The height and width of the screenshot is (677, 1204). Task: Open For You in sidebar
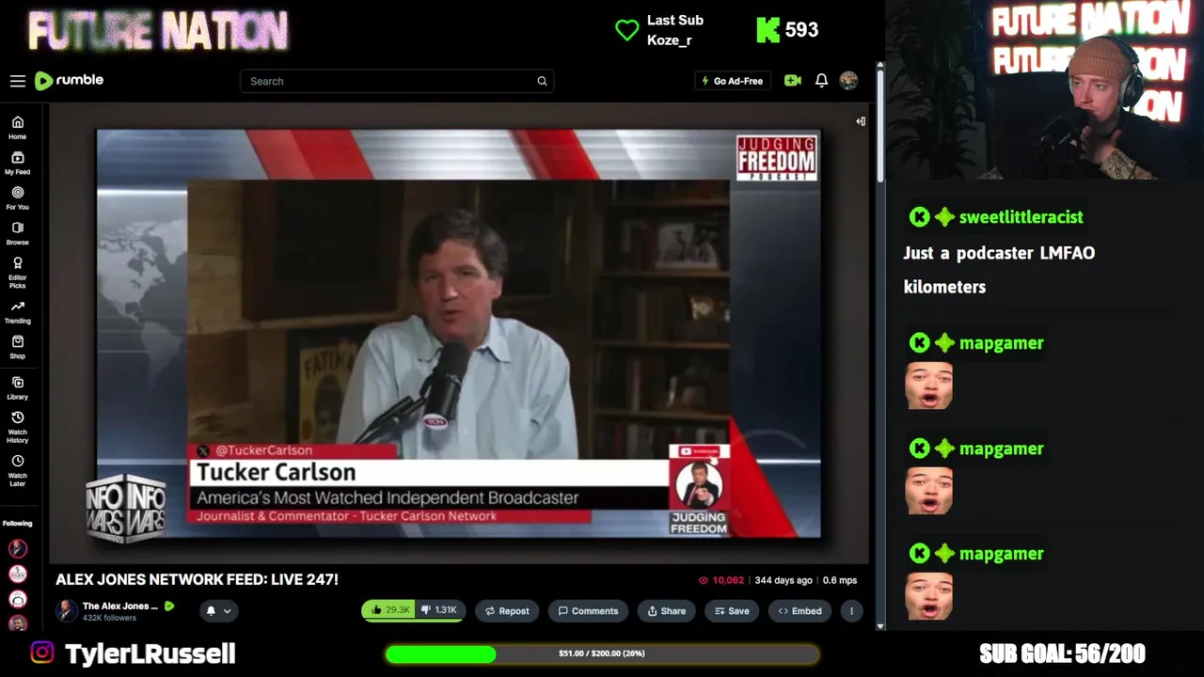tap(17, 198)
